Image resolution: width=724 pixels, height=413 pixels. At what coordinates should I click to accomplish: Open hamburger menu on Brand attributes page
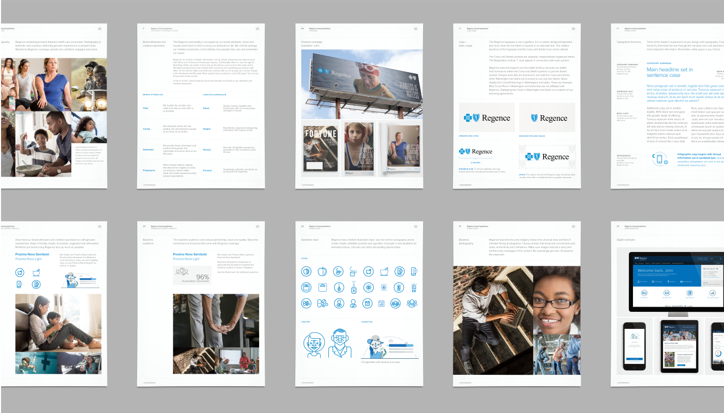(258, 29)
